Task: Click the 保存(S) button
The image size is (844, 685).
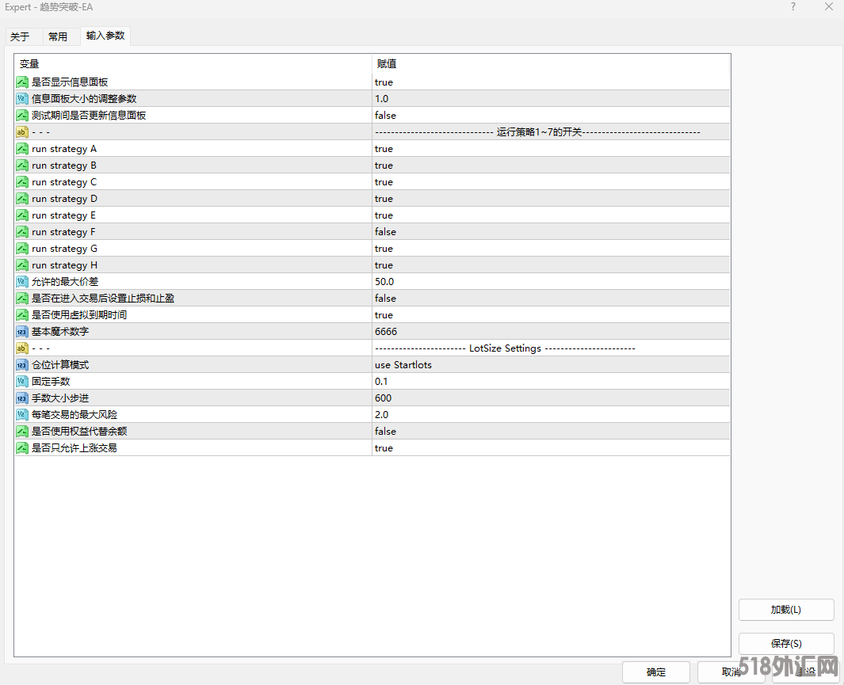Action: (x=786, y=644)
